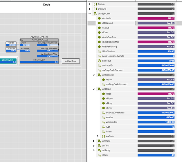
Task: Click the xEnableErrorMsg boolean icon
Action: (x=99, y=42)
